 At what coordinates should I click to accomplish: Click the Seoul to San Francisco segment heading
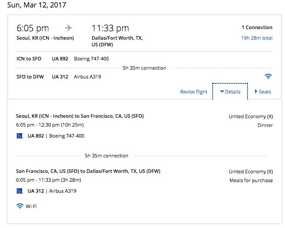point(80,116)
